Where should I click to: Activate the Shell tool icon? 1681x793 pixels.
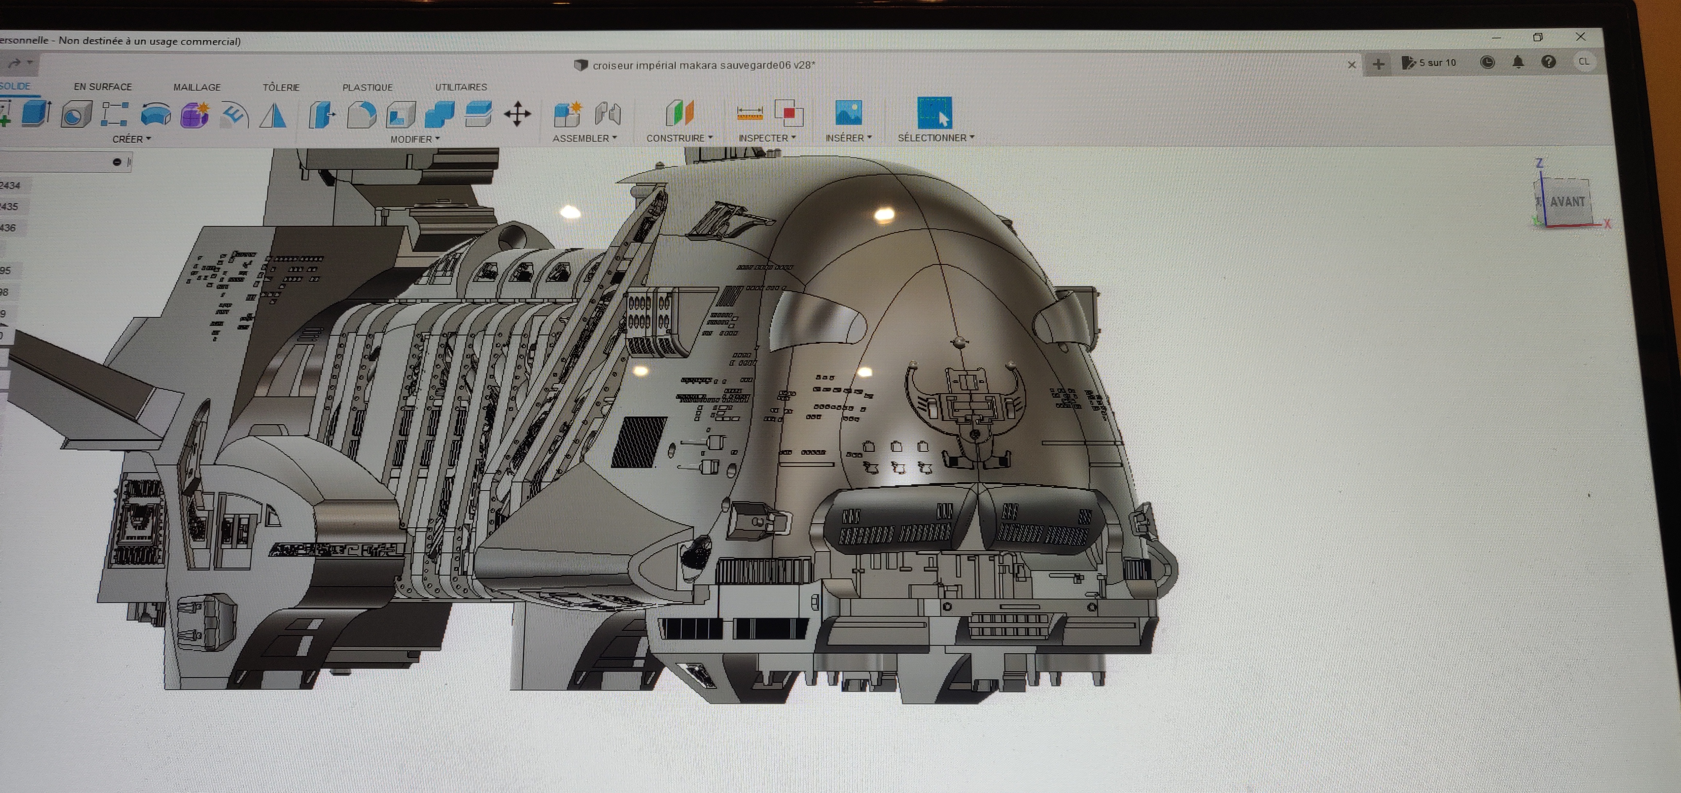tap(401, 115)
